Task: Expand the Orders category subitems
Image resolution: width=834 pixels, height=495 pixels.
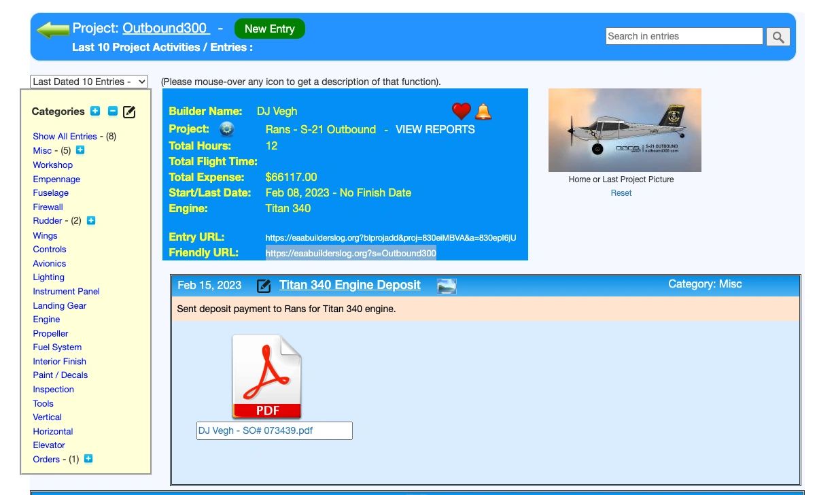Action: [88, 459]
